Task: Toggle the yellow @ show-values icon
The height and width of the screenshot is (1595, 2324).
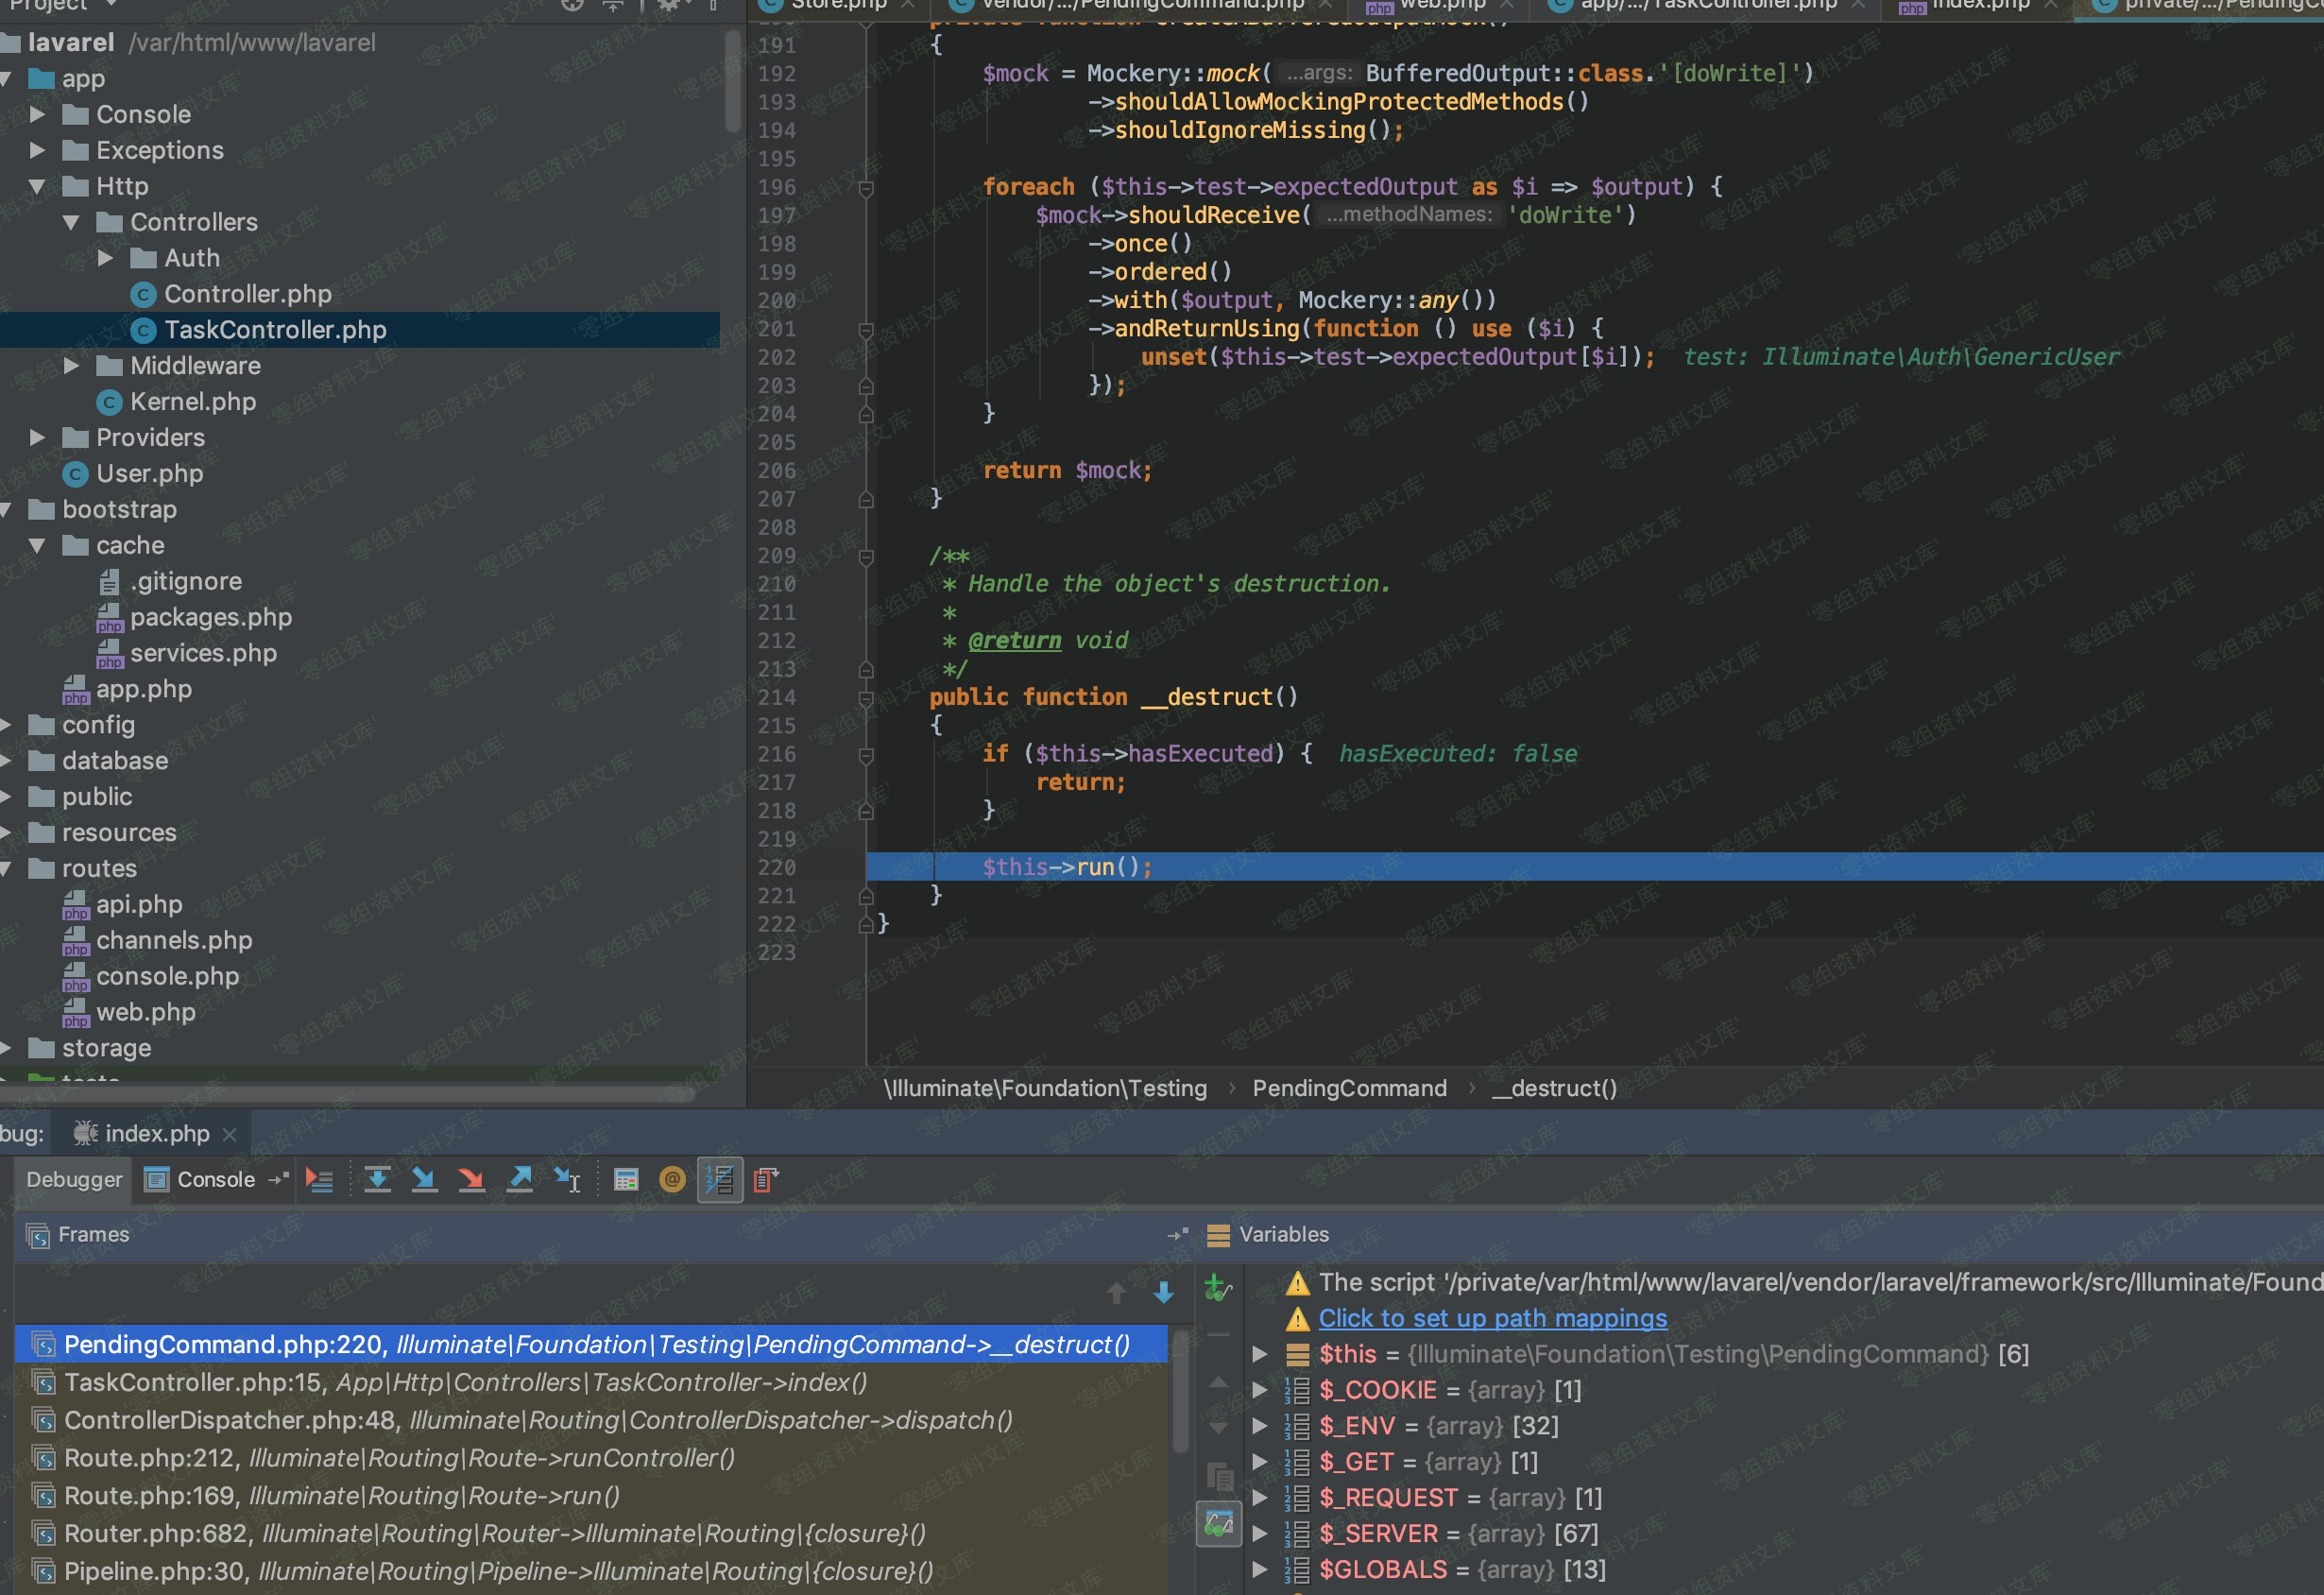Action: [x=672, y=1180]
